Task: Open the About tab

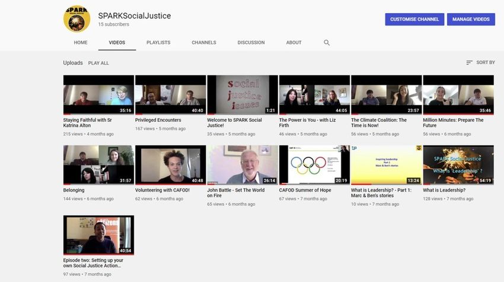Action: click(x=294, y=43)
